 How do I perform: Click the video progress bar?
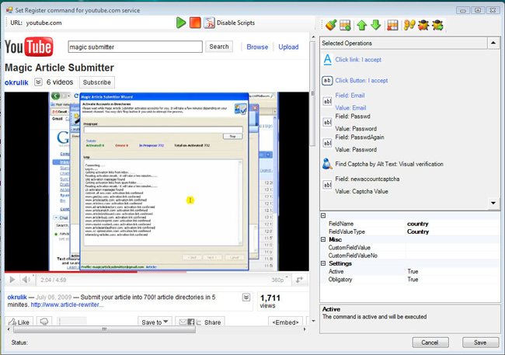coord(156,272)
